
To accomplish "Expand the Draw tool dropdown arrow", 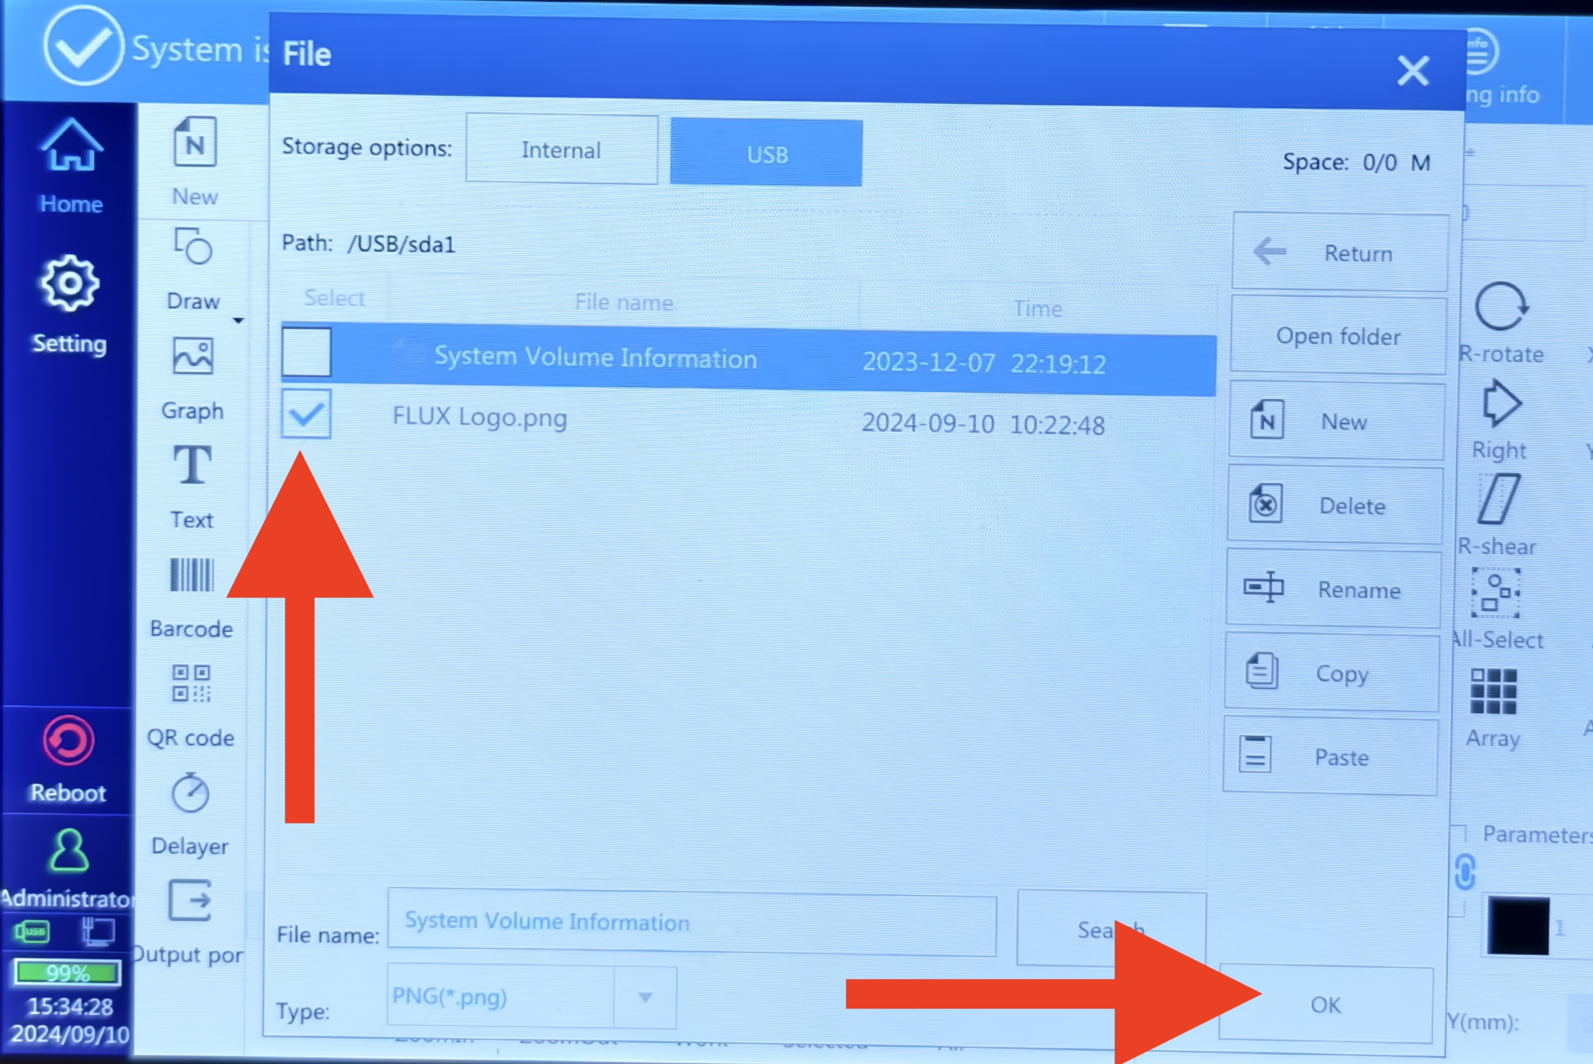I will click(x=238, y=320).
